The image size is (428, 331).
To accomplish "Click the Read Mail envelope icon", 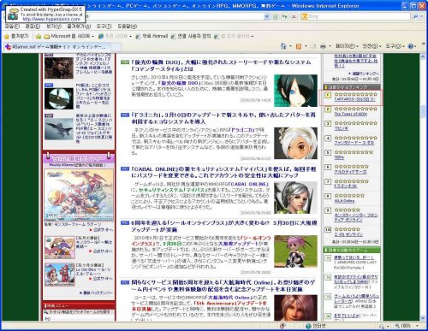I will (312, 46).
